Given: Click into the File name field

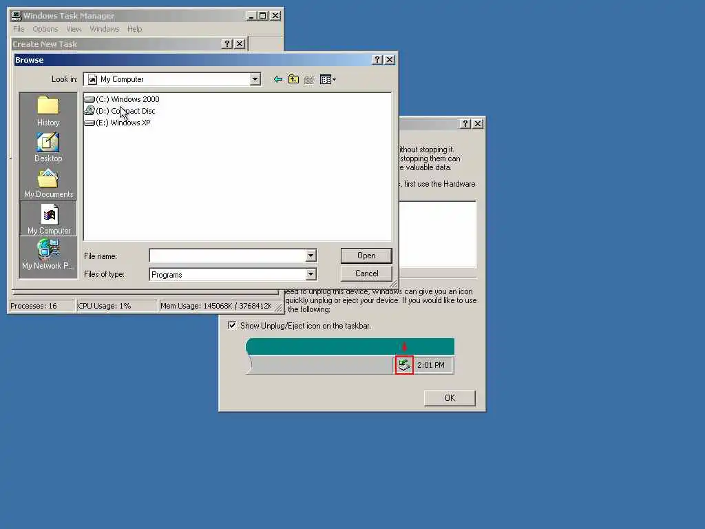Looking at the screenshot, I should tap(227, 256).
